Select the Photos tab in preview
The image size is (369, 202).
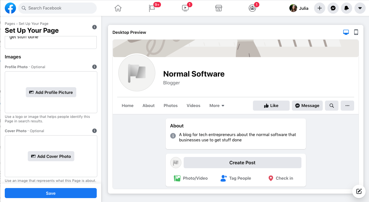pyautogui.click(x=170, y=106)
